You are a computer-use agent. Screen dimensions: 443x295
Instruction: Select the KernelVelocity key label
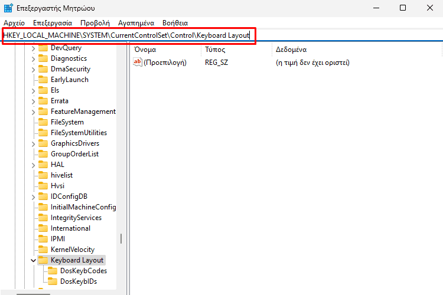point(73,250)
